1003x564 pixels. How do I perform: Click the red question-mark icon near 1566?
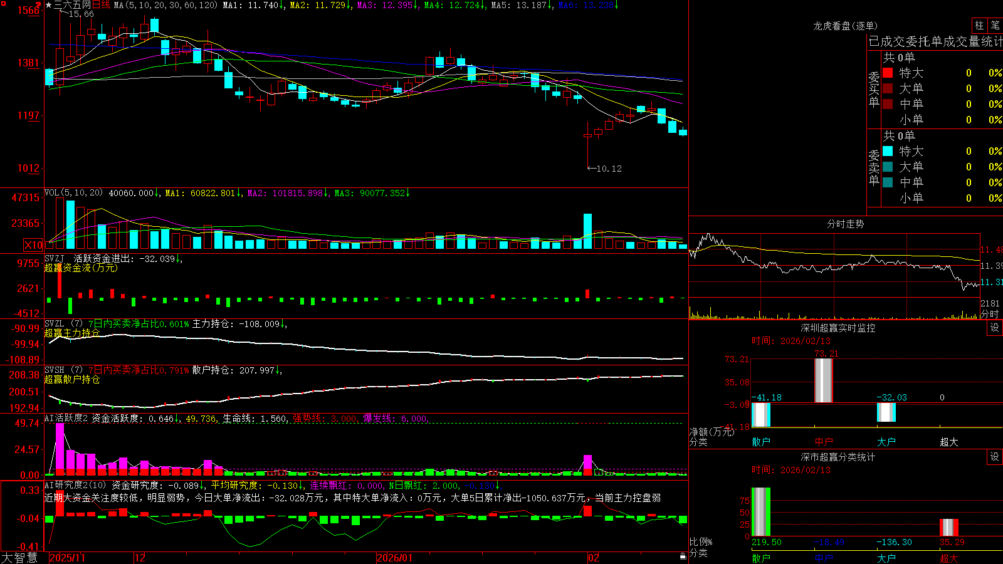tap(38, 5)
